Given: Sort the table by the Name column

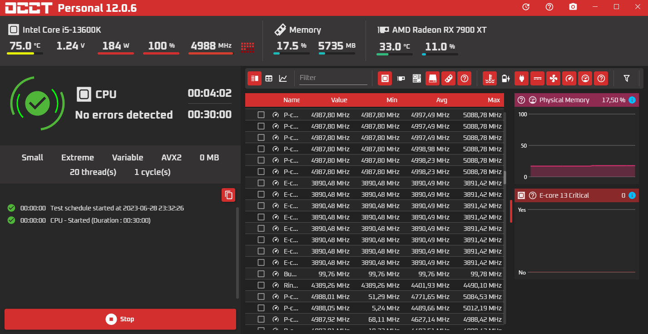Looking at the screenshot, I should 292,100.
